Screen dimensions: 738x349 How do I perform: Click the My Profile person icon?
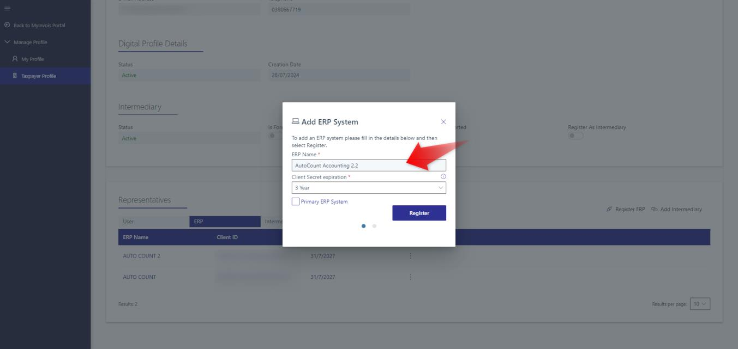[x=15, y=59]
